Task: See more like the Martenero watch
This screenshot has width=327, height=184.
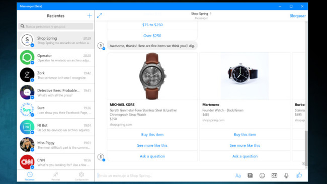Action: tap(245, 145)
